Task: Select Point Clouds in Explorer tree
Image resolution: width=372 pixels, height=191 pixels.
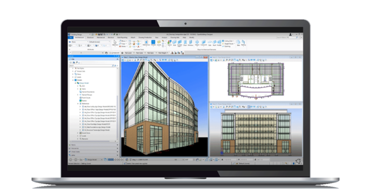Action: (x=86, y=98)
